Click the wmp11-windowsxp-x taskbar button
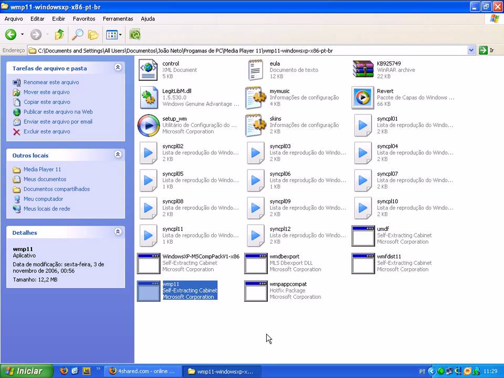The height and width of the screenshot is (378, 504). click(222, 371)
